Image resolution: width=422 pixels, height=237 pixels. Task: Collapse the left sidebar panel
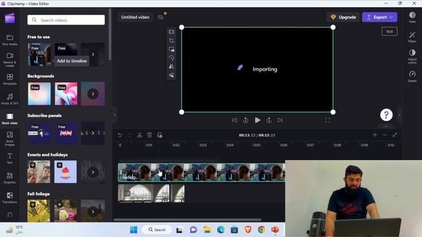point(115,115)
